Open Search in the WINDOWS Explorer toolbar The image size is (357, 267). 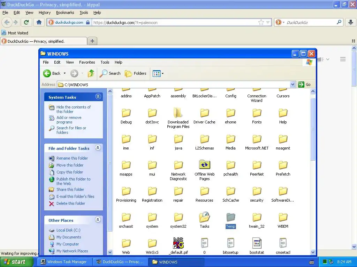(110, 73)
